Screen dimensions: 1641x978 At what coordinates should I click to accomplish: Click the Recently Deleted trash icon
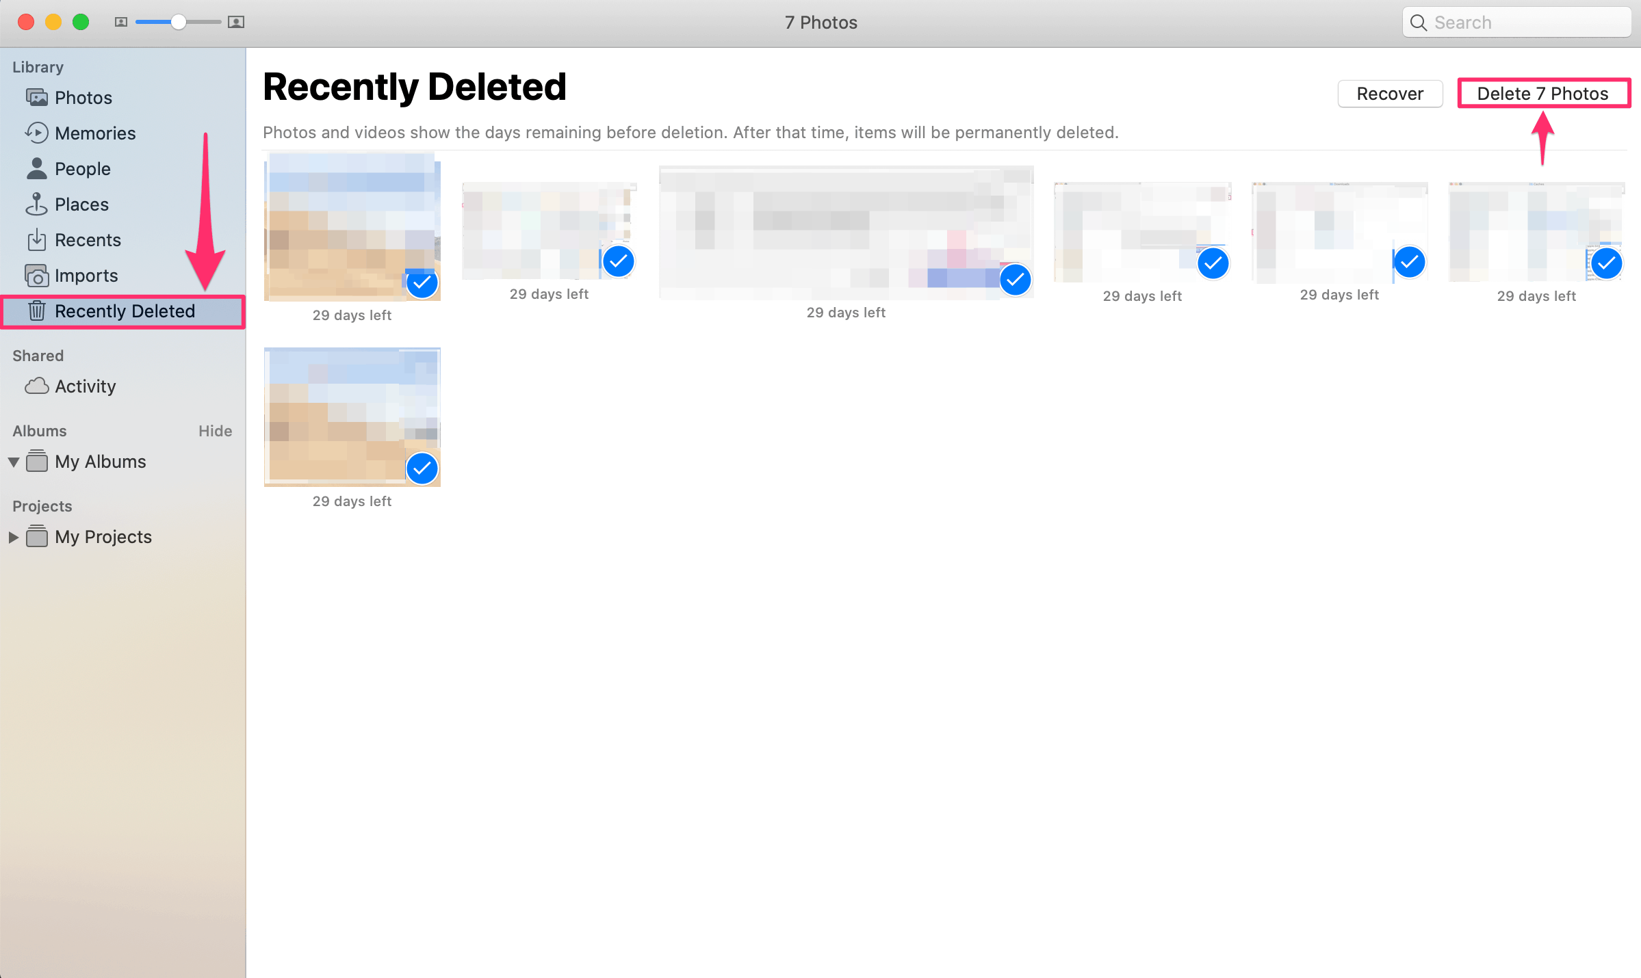coord(37,311)
